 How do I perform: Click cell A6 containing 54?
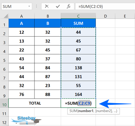coord(22,68)
